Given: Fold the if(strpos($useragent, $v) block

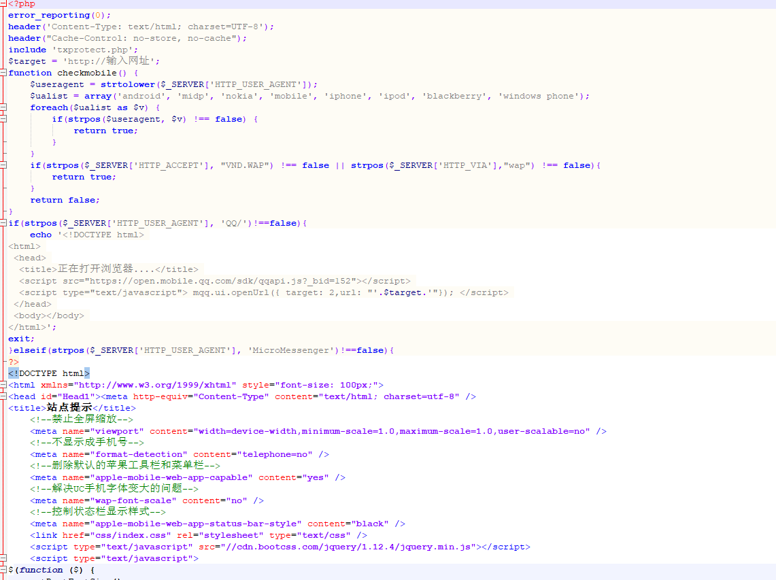Looking at the screenshot, I should click(x=3, y=119).
